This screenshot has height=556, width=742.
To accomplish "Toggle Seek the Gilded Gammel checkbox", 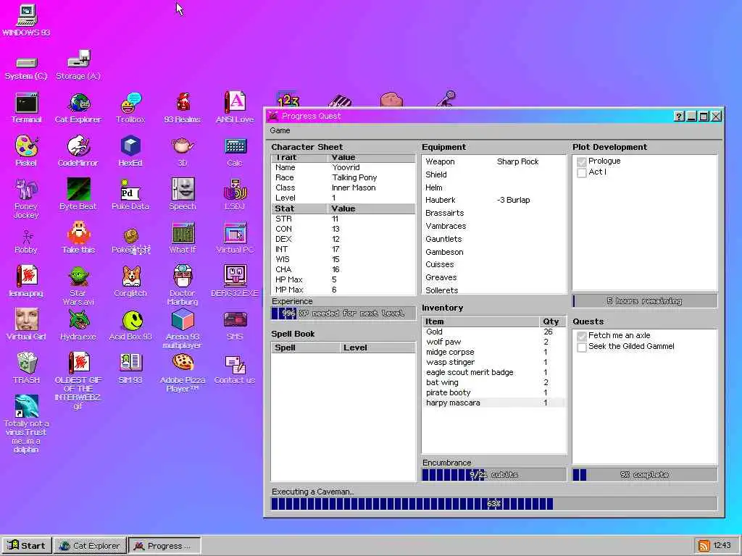I will pos(582,347).
